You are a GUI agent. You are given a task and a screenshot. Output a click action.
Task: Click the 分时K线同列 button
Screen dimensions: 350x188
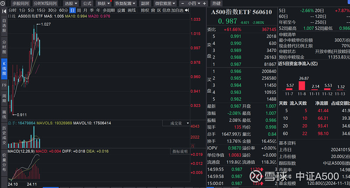tap(45, 3)
